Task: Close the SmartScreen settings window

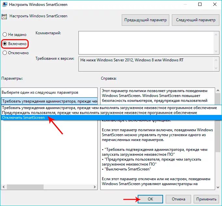Action: (215, 4)
